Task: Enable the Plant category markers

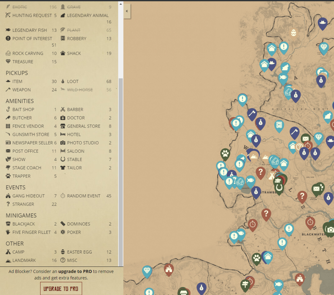Action: pyautogui.click(x=86, y=30)
